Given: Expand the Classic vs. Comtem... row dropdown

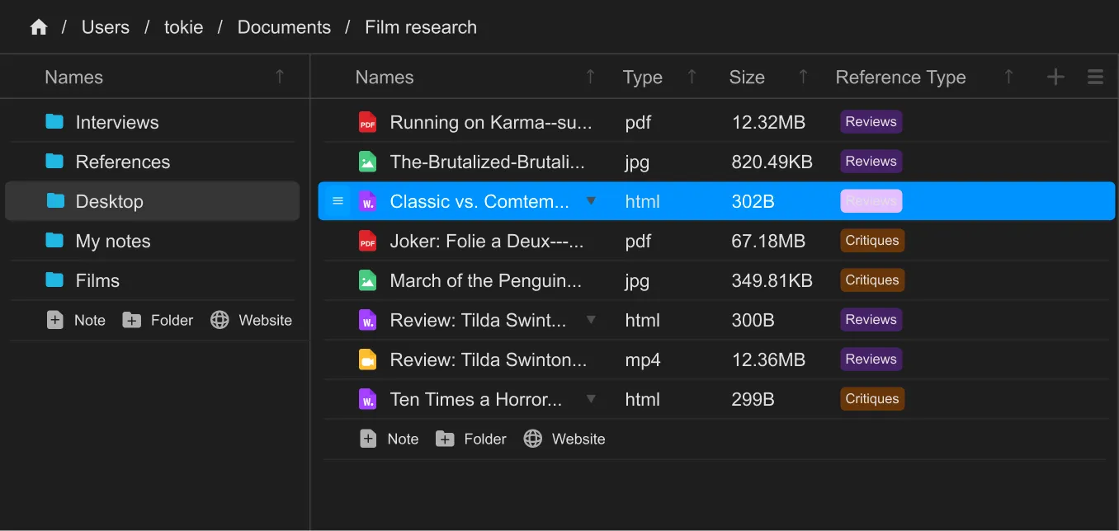Looking at the screenshot, I should (591, 201).
